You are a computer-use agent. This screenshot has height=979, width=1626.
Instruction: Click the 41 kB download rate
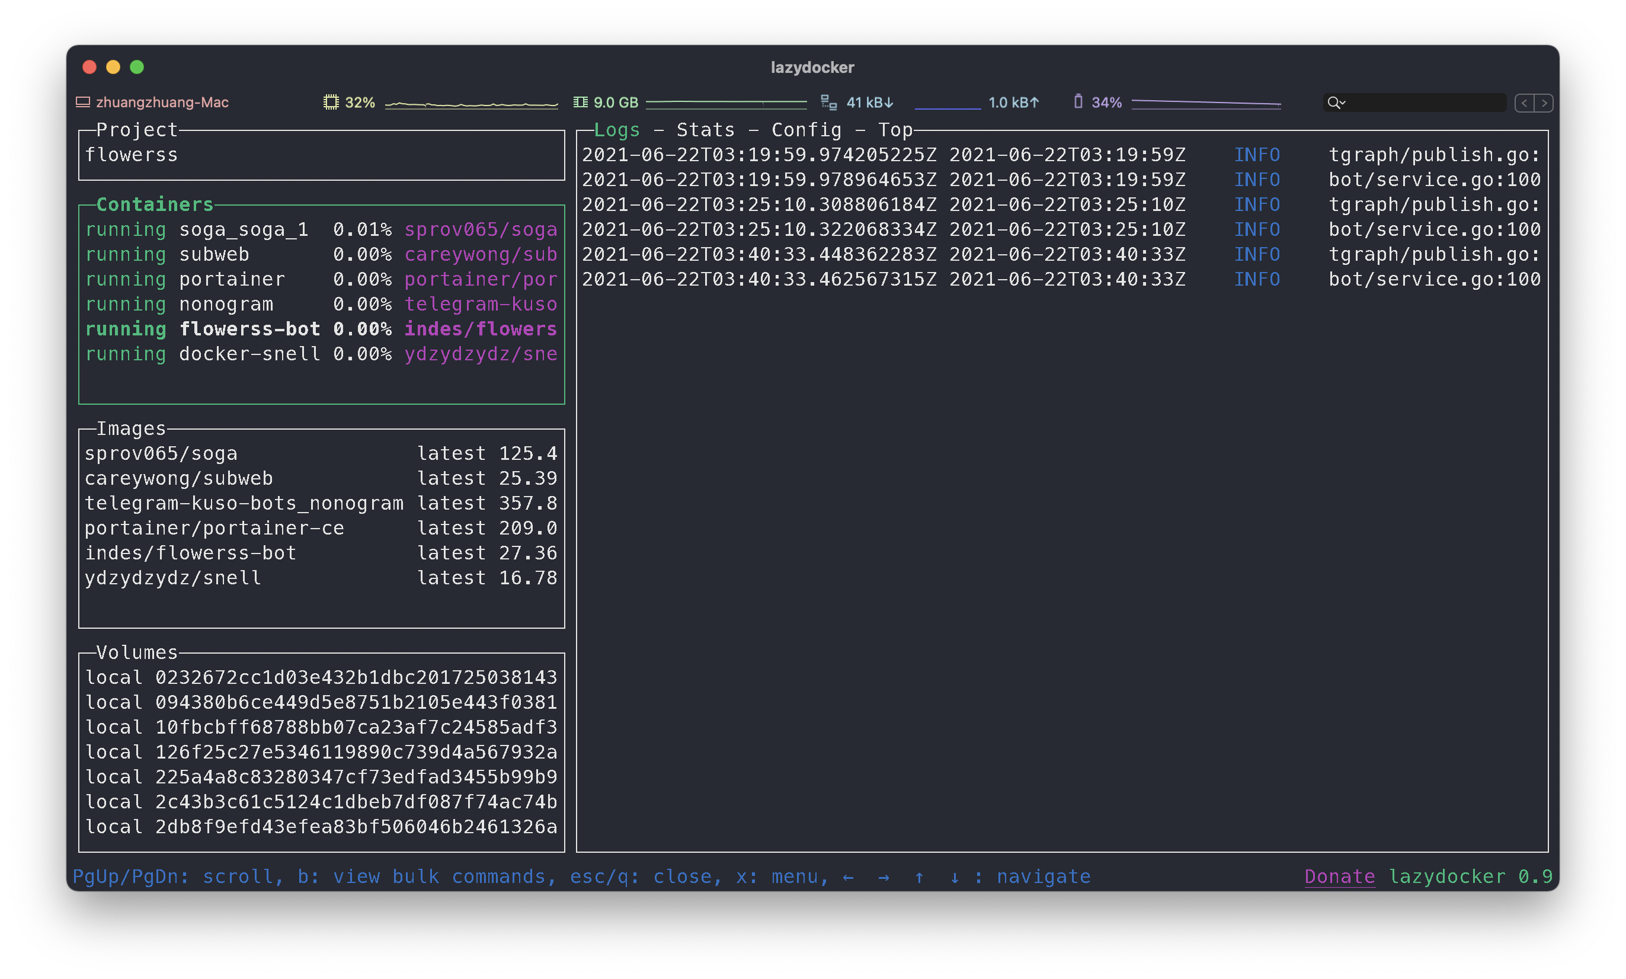click(x=869, y=103)
